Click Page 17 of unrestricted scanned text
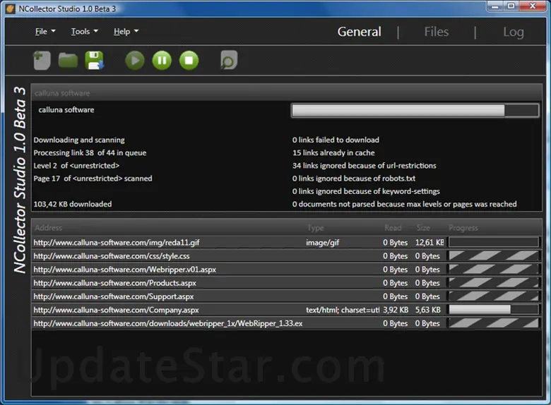Image resolution: width=551 pixels, height=405 pixels. pos(93,179)
